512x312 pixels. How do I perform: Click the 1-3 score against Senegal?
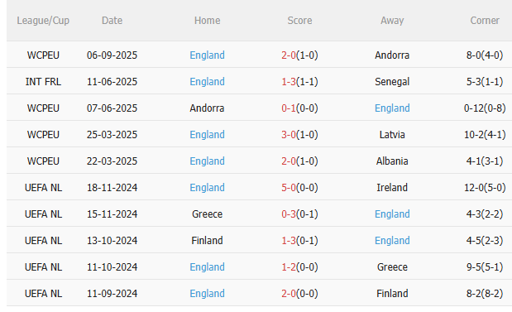[289, 81]
